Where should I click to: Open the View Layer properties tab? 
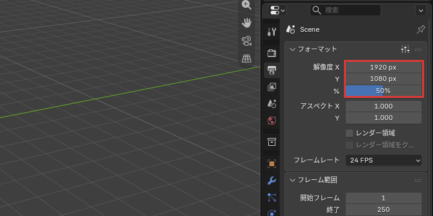(272, 87)
